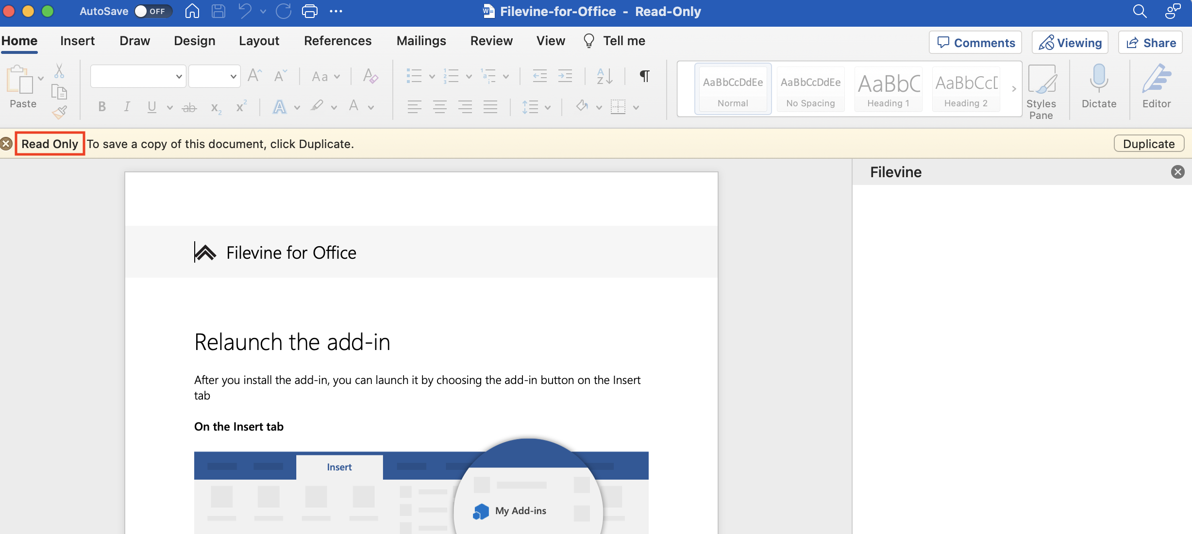This screenshot has height=534, width=1192.
Task: Click the Shading paint bucket
Action: (581, 106)
